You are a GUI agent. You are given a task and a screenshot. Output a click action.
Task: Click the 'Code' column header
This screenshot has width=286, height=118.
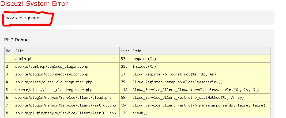tap(201, 51)
